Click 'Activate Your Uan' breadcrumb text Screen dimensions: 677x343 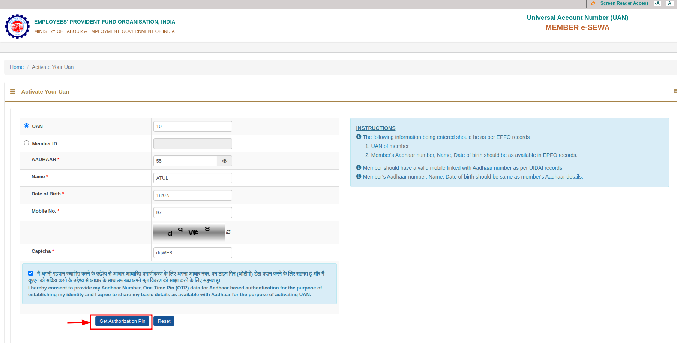tap(53, 67)
